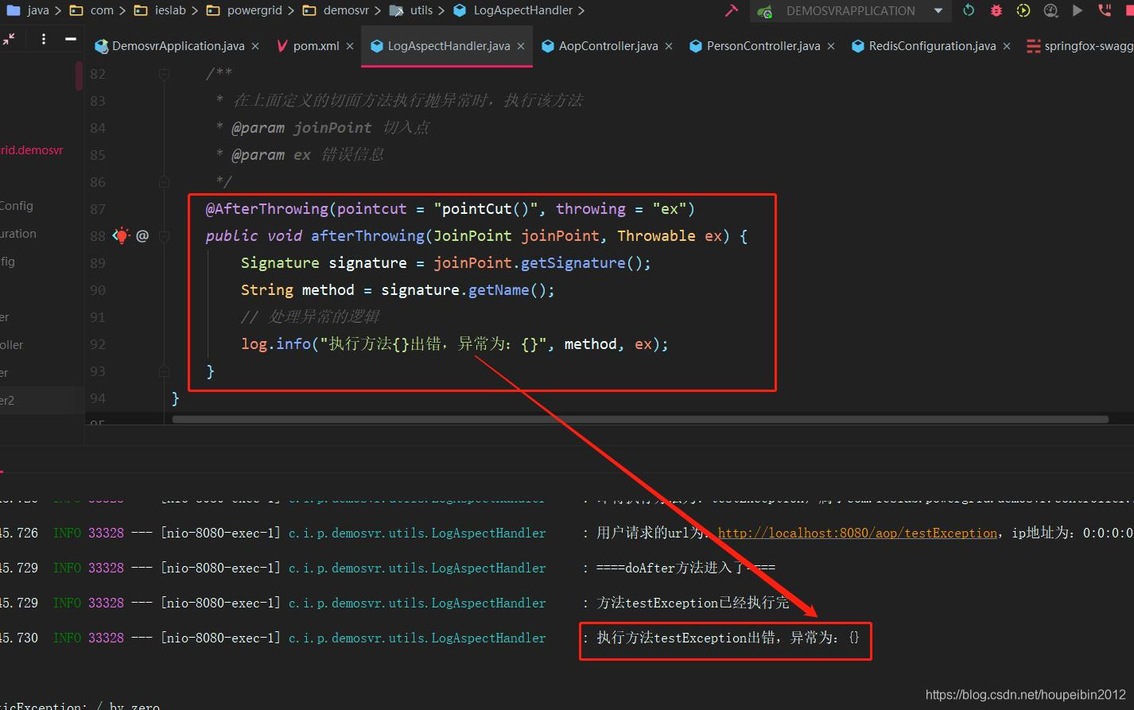This screenshot has height=710, width=1134.
Task: Click the red lightbulb quick-fix icon
Action: (x=121, y=235)
